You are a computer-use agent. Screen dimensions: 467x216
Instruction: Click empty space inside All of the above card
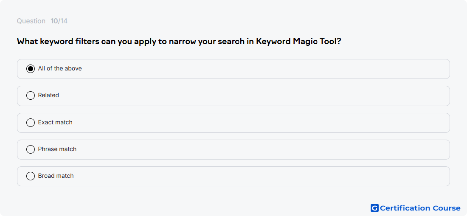point(253,69)
